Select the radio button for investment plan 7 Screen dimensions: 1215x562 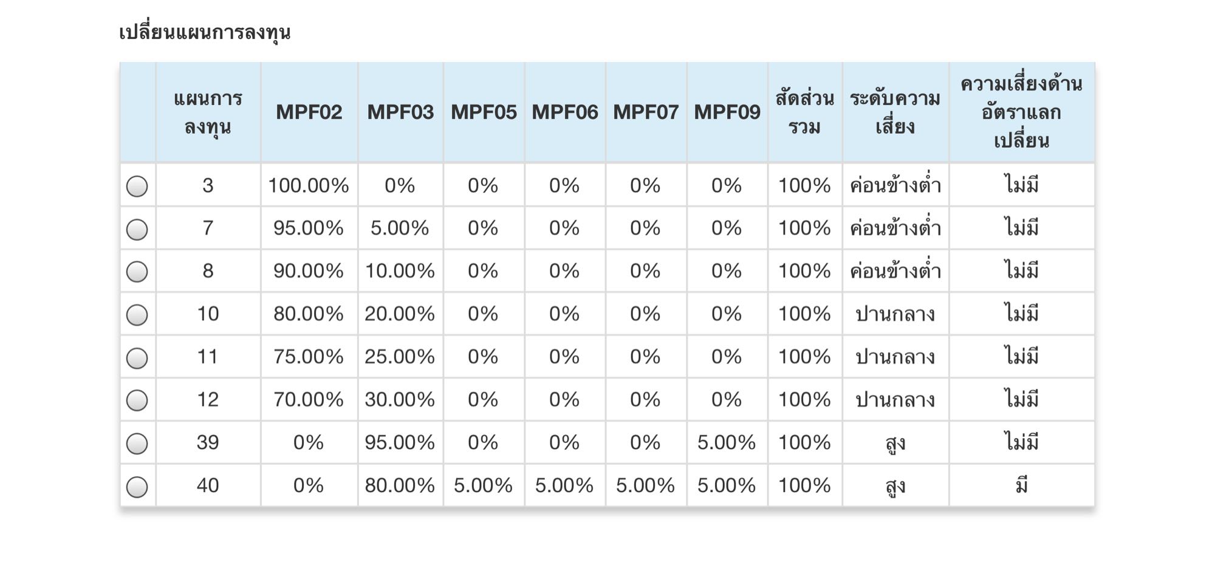[x=137, y=229]
